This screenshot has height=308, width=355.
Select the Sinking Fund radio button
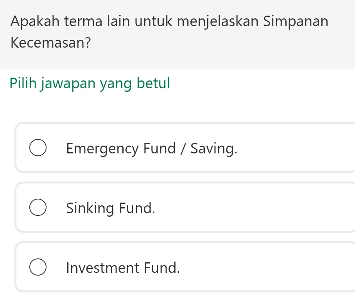38,208
